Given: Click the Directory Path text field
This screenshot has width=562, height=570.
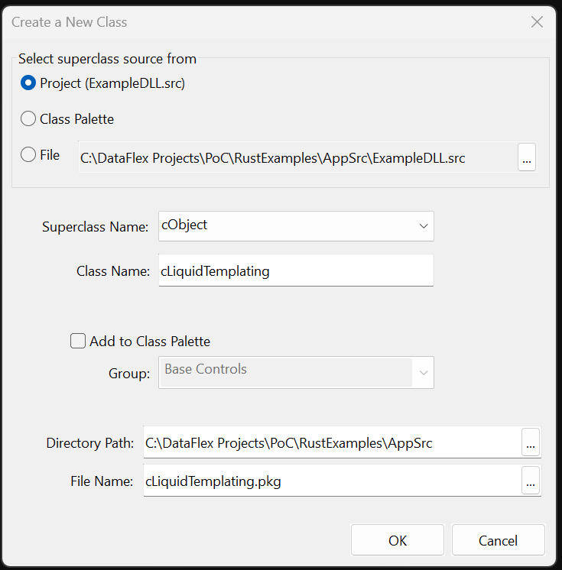Looking at the screenshot, I should (x=332, y=442).
